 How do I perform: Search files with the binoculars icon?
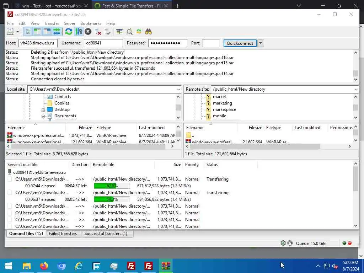click(x=148, y=32)
